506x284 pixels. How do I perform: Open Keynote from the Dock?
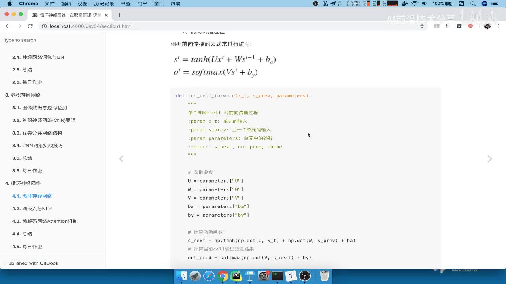pos(250,276)
